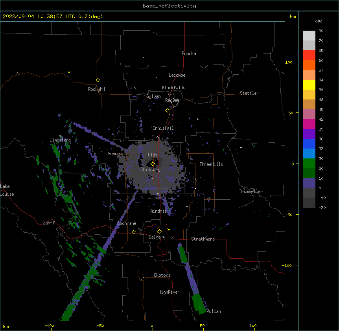Screen dimensions: 339x331
Task: Click the Banff label
Action: [x=49, y=223]
